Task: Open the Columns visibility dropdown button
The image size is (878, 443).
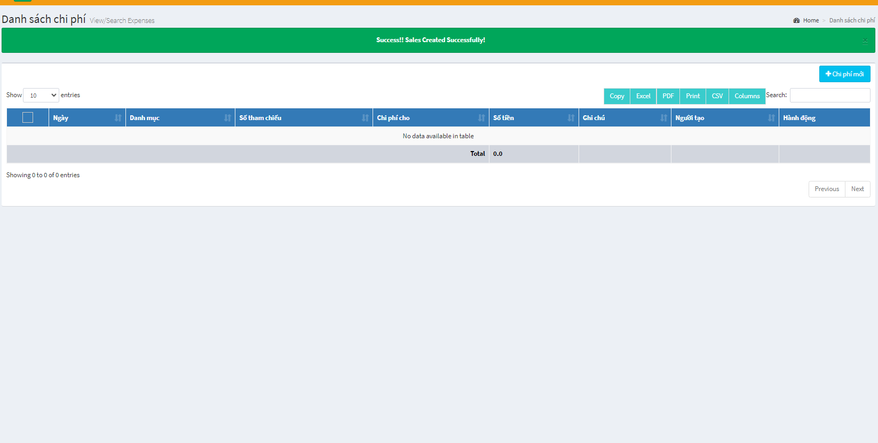Action: click(747, 96)
